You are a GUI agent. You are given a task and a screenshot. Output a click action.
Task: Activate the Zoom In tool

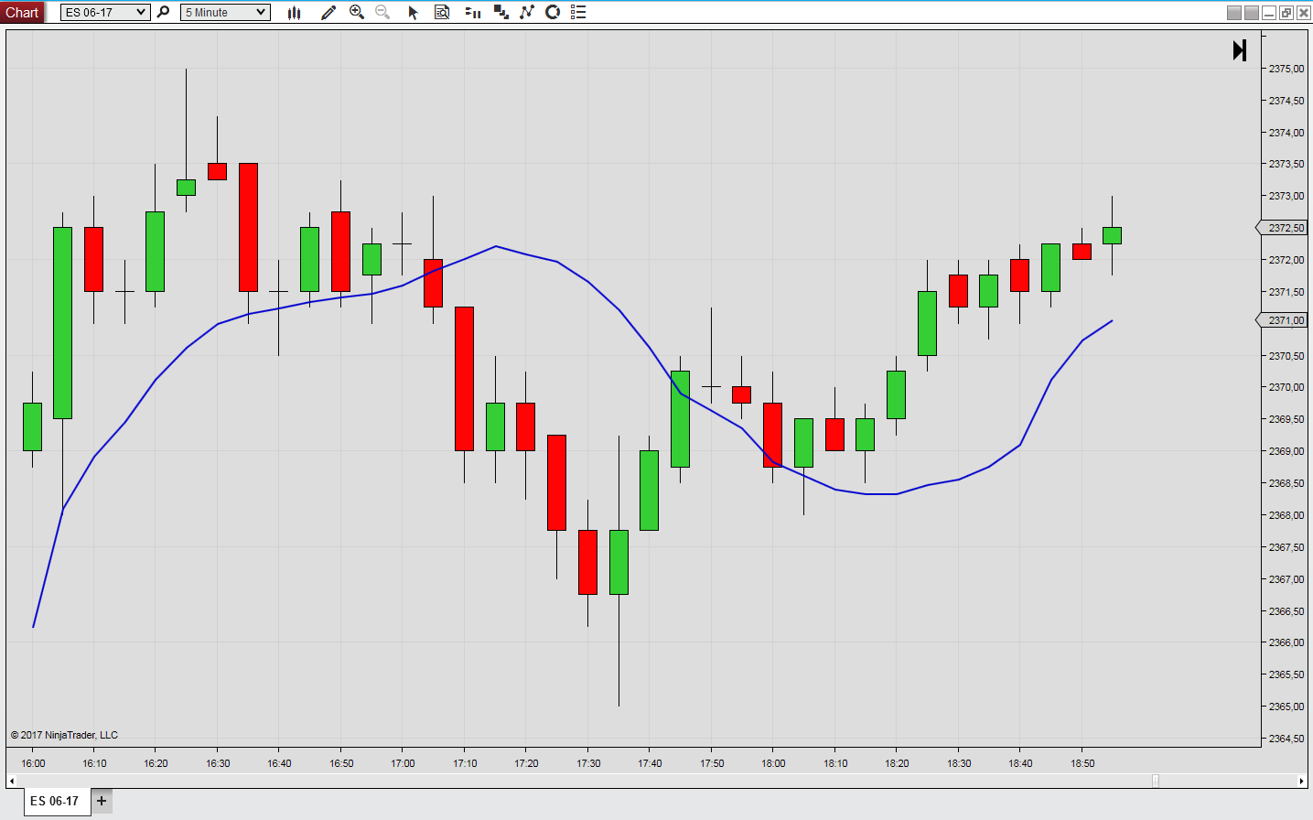[x=357, y=12]
